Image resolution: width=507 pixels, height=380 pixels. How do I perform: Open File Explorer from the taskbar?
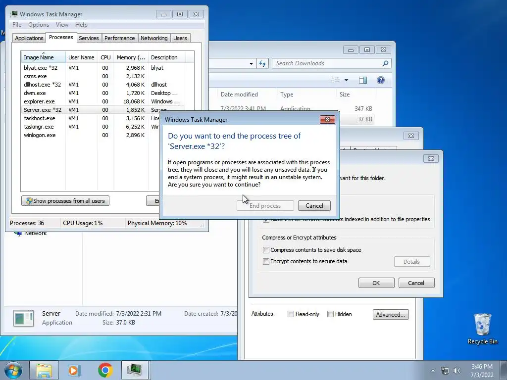coord(44,370)
